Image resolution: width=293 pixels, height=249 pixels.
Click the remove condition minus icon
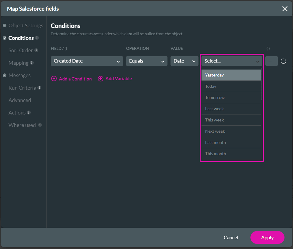coord(283,61)
